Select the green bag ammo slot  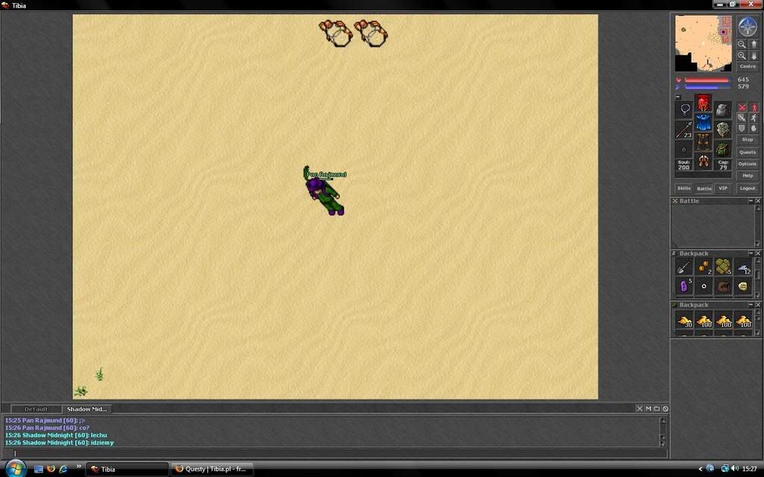coord(723,149)
